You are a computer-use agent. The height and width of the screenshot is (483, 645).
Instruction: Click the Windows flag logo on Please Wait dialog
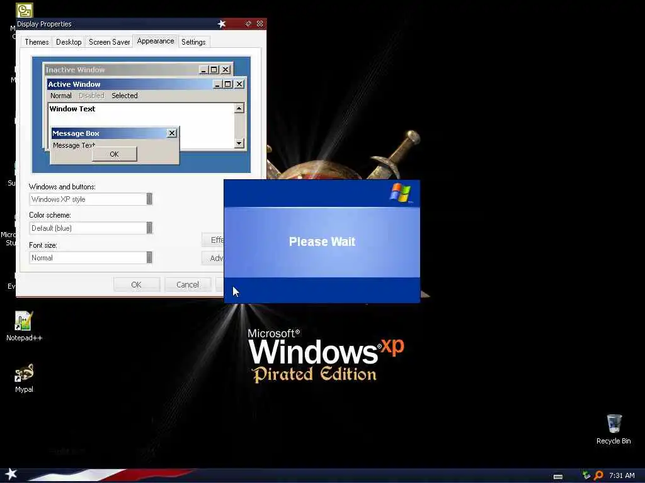click(400, 193)
